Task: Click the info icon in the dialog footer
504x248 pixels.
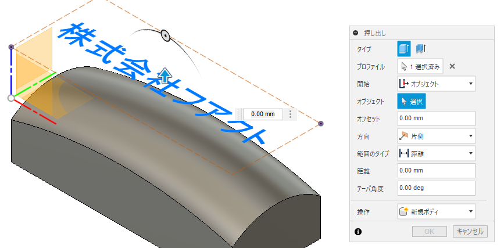Action: point(358,231)
